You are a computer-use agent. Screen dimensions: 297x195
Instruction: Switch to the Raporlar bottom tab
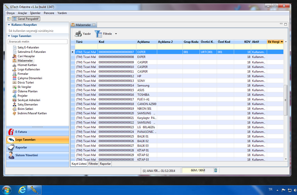(105, 164)
